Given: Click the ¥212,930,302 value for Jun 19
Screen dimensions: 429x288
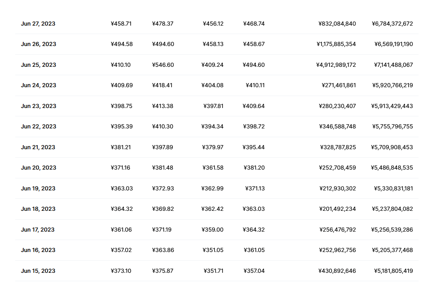Looking at the screenshot, I should [x=338, y=188].
